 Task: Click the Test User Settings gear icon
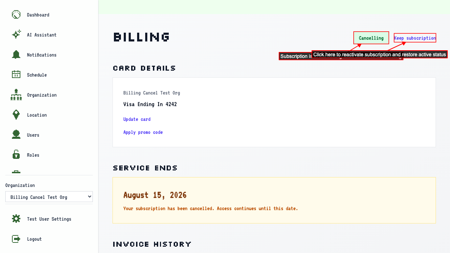(x=16, y=219)
